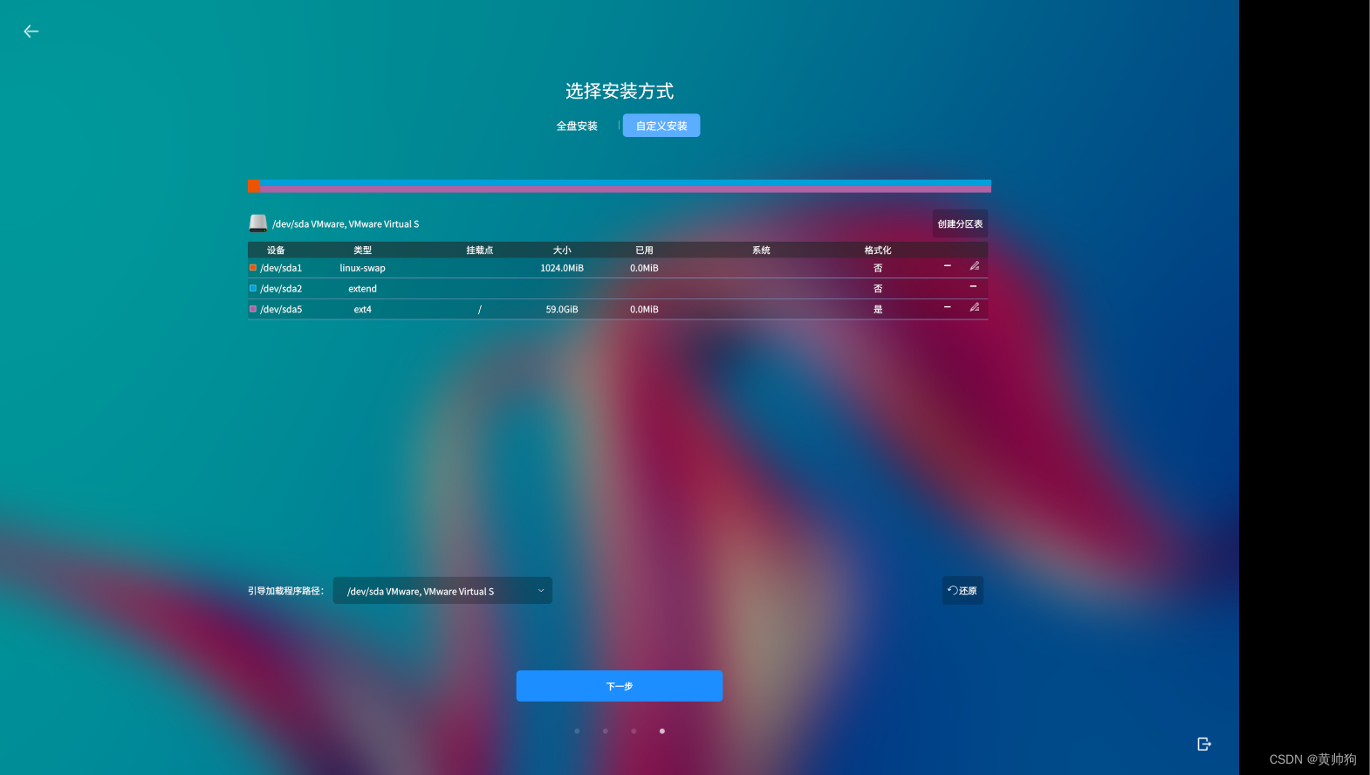Viewport: 1370px width, 775px height.
Task: Click the extend type cell
Action: 362,289
